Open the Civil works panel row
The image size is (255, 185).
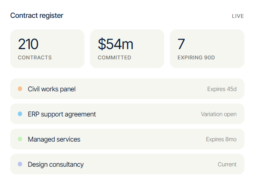coord(127,89)
